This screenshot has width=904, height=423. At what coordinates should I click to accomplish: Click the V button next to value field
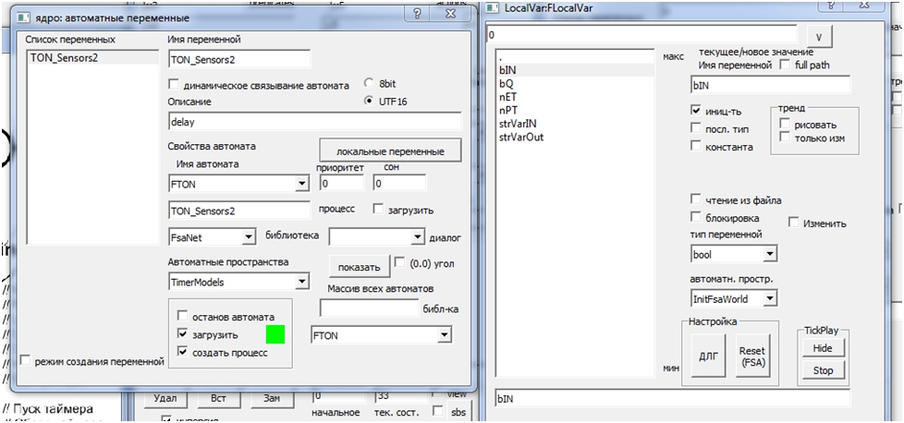tap(819, 36)
